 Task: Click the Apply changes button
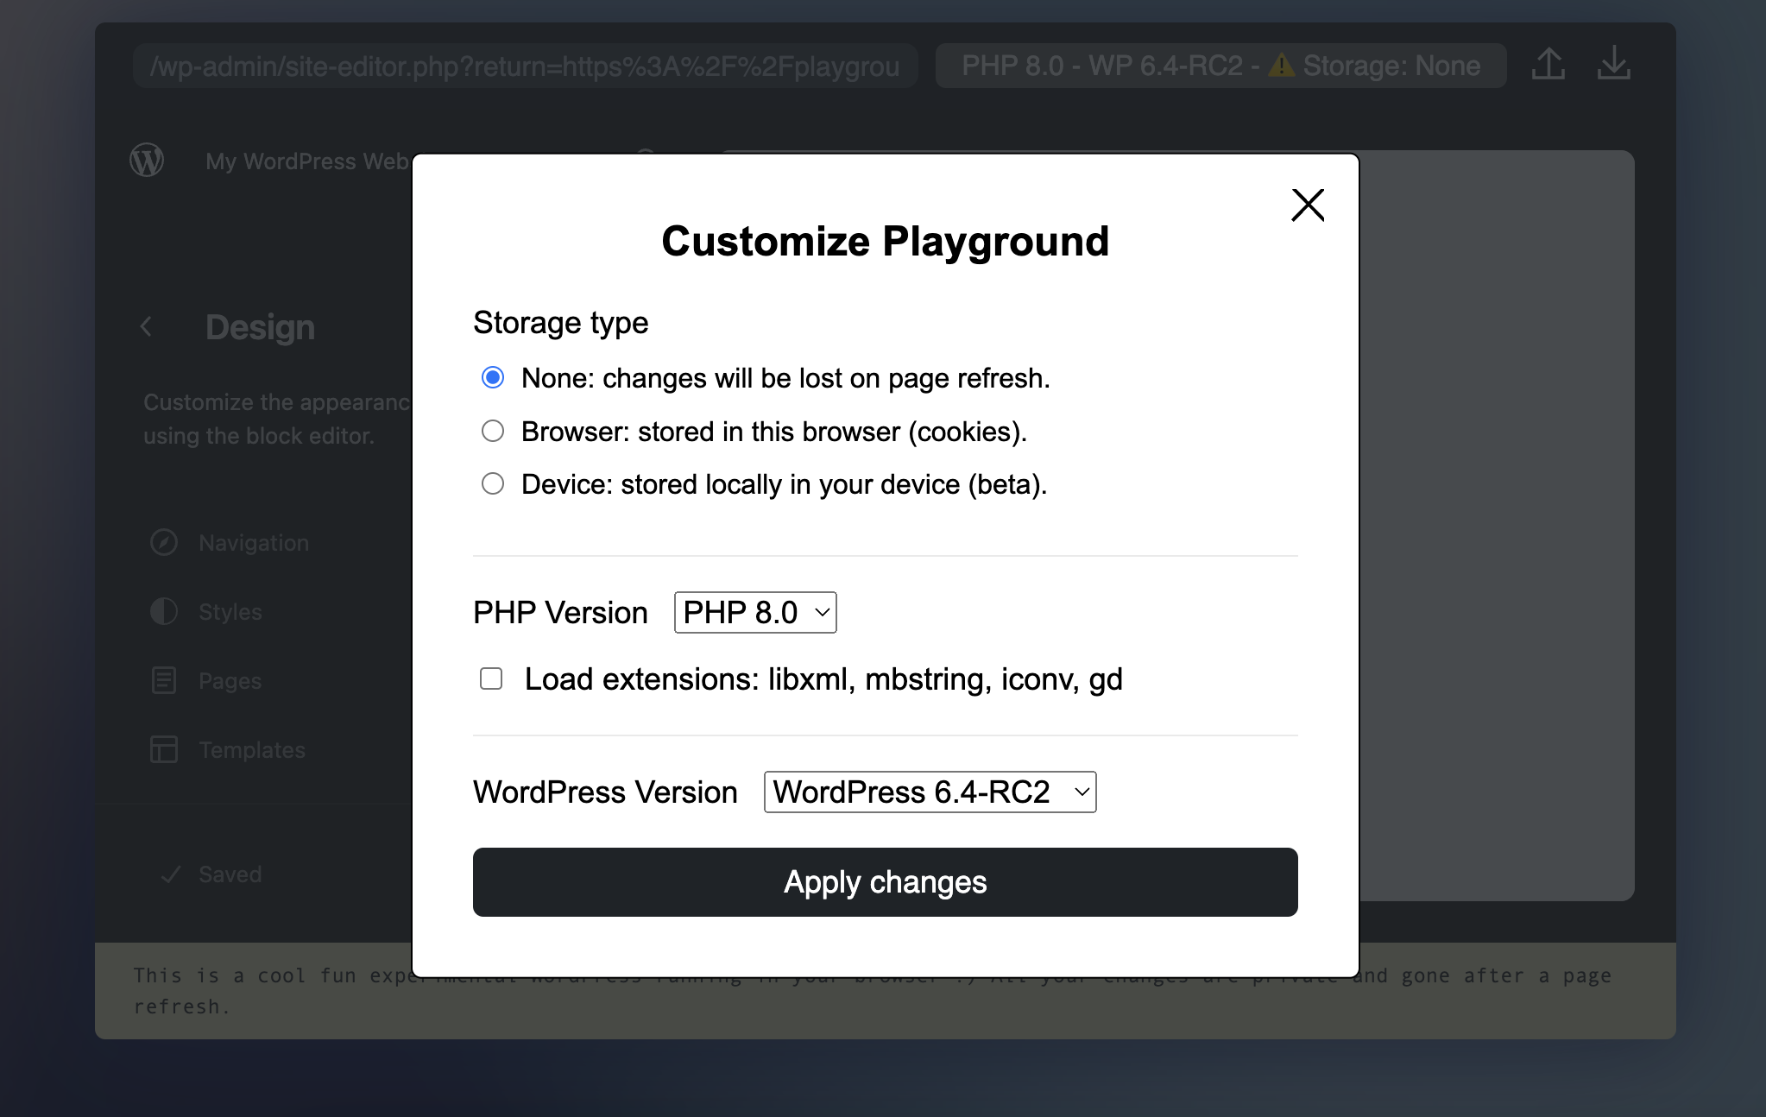[885, 882]
